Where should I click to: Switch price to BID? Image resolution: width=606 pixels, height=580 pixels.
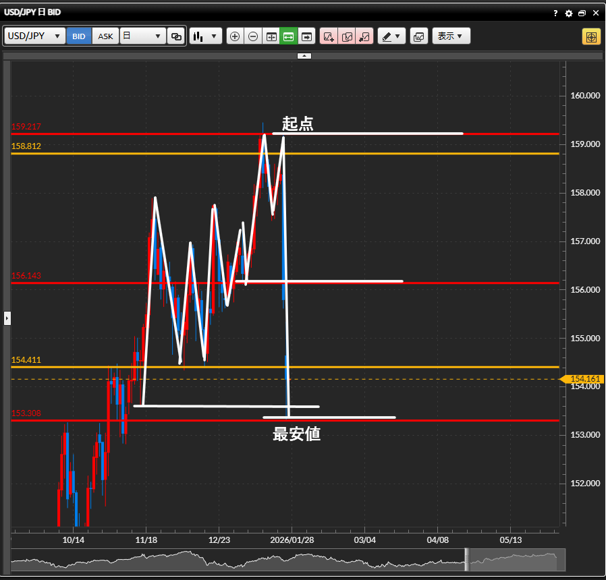pos(79,36)
